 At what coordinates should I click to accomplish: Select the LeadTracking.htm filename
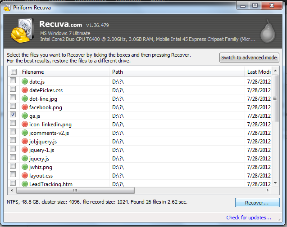click(x=51, y=184)
